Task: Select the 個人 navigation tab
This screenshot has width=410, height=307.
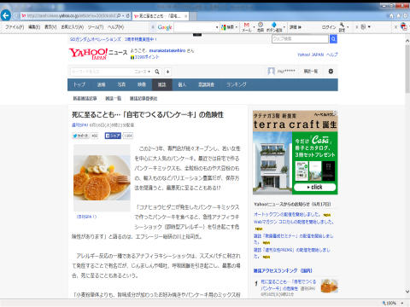Action: [182, 84]
